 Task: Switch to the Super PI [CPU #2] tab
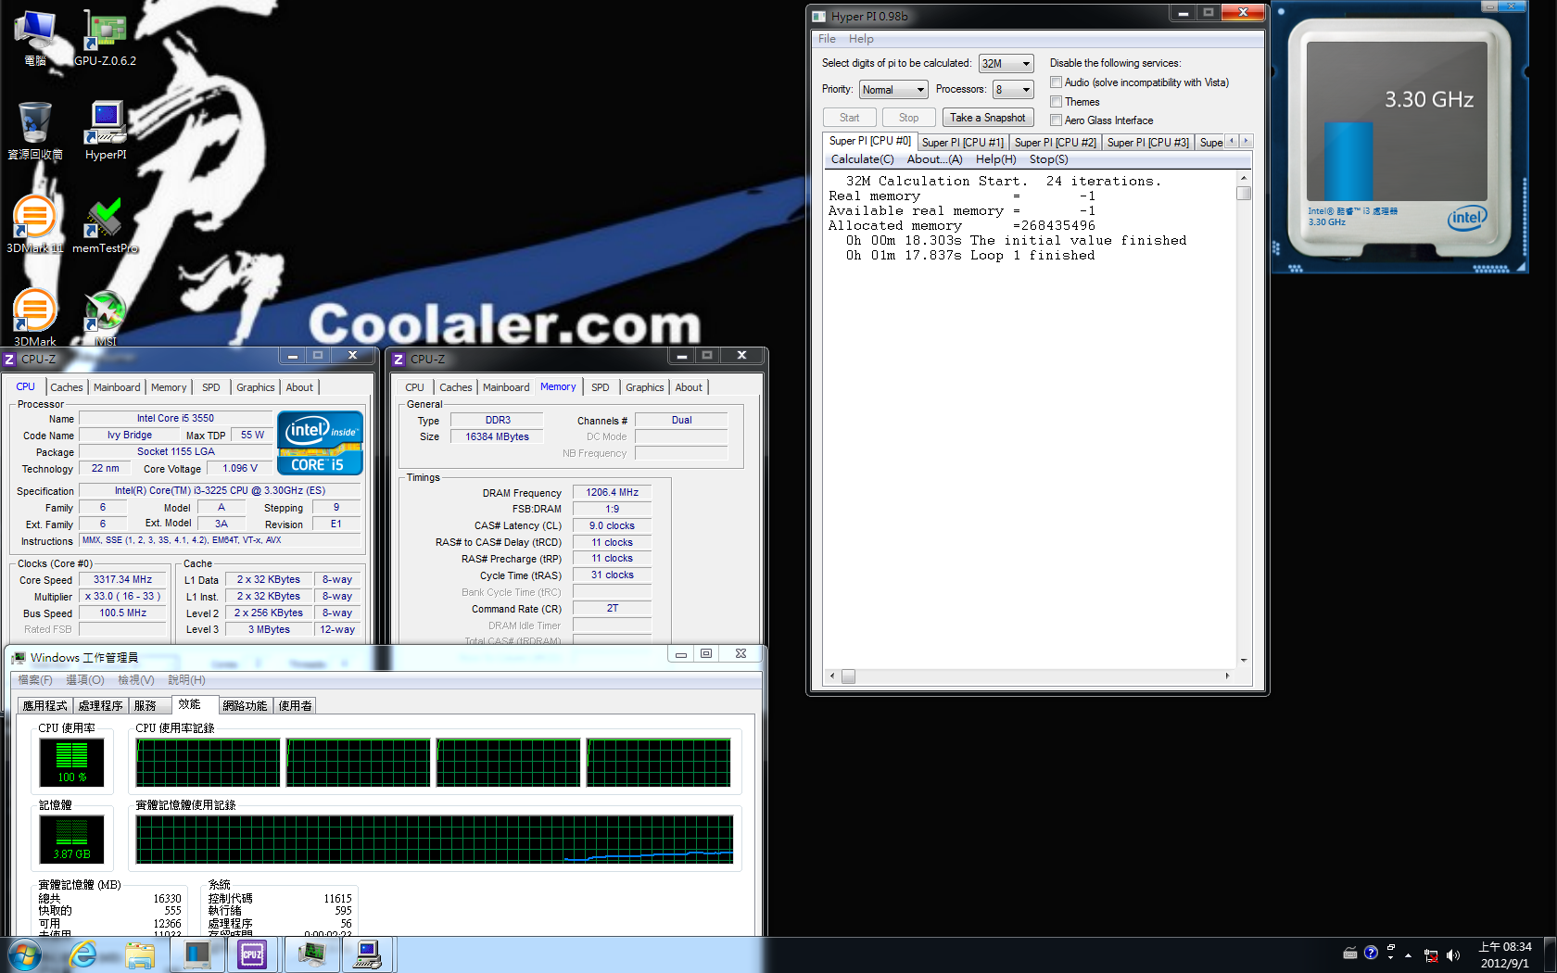[x=1056, y=143]
